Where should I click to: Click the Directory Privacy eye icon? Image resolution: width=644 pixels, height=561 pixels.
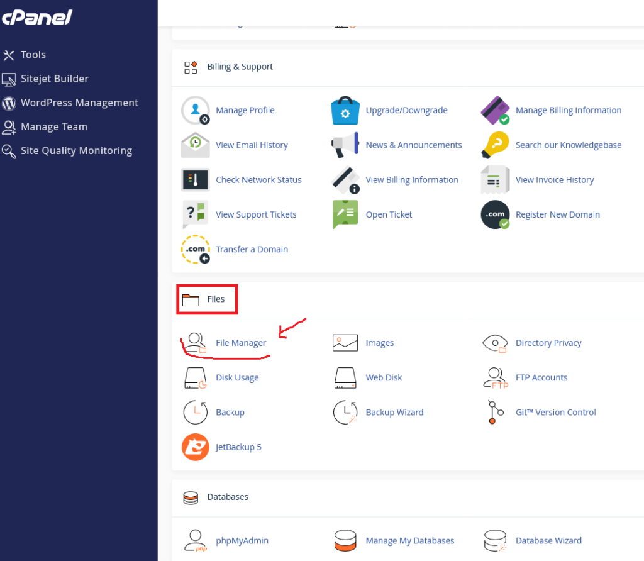point(495,343)
